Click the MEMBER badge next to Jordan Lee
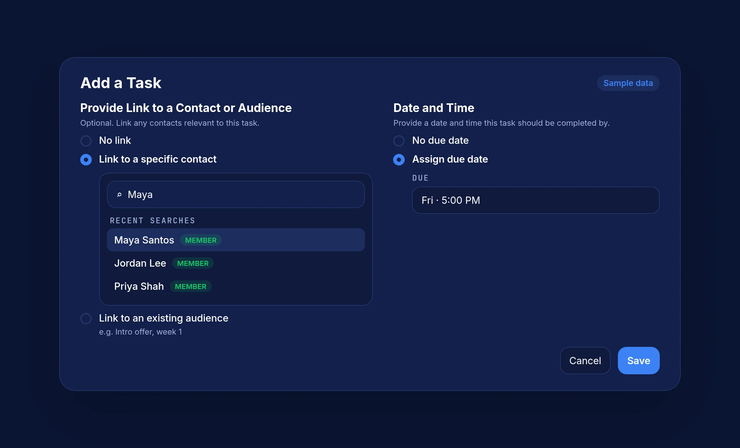The height and width of the screenshot is (448, 740). [193, 263]
